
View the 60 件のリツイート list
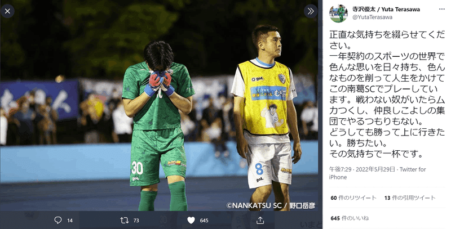point(353,197)
